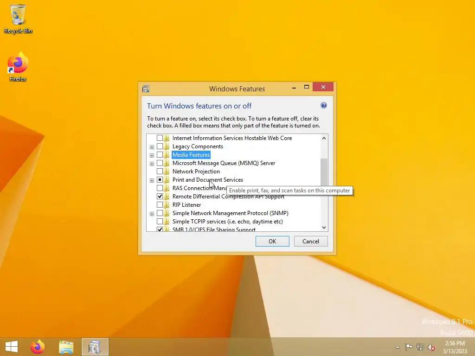
Task: Select the Network Projection label
Action: [196, 172]
